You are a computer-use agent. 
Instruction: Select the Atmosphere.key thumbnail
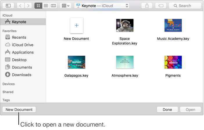tap(125, 62)
